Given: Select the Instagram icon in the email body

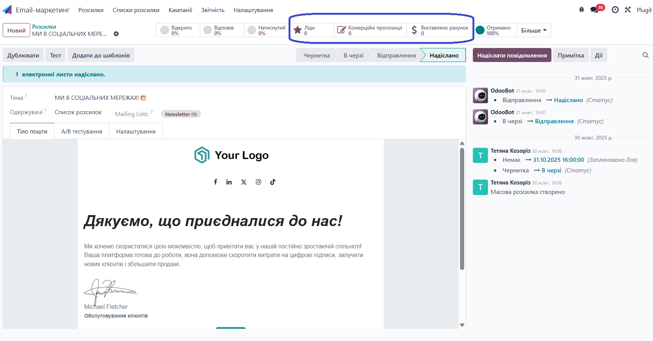Looking at the screenshot, I should [x=258, y=182].
